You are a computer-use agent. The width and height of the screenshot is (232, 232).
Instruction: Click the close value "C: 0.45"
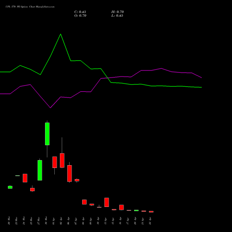pyautogui.click(x=80, y=12)
